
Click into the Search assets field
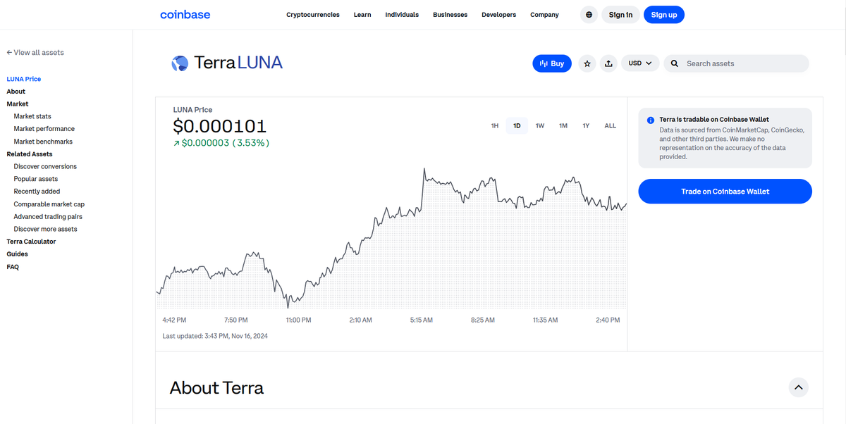[736, 63]
